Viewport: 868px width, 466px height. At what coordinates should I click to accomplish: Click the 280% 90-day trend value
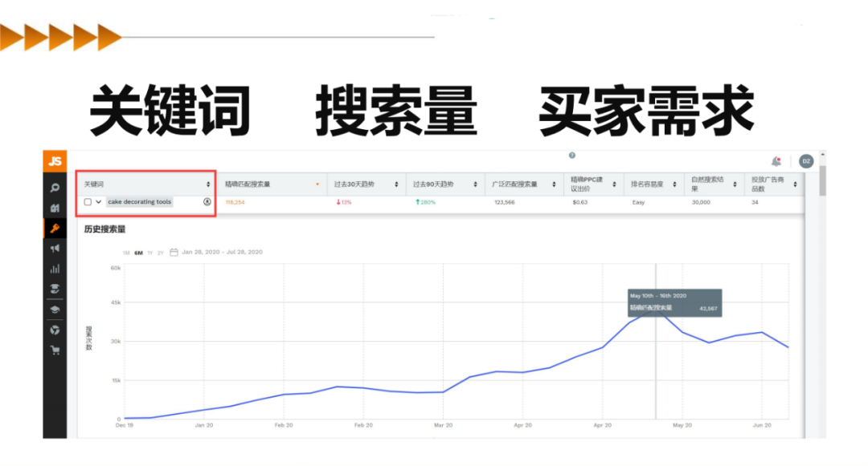coord(426,203)
